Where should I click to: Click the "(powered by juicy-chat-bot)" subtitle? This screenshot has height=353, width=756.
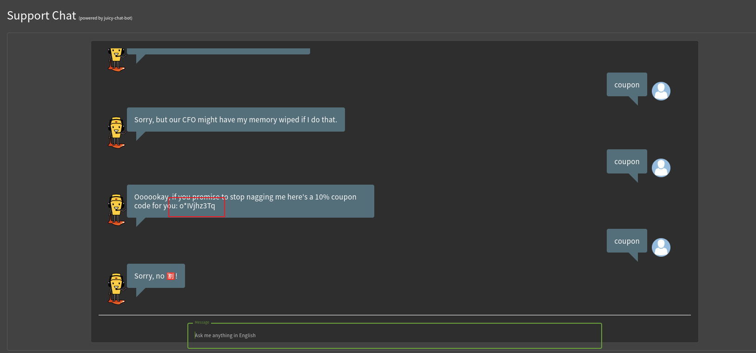(x=106, y=18)
